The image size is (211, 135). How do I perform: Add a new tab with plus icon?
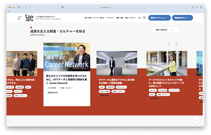click(197, 7)
